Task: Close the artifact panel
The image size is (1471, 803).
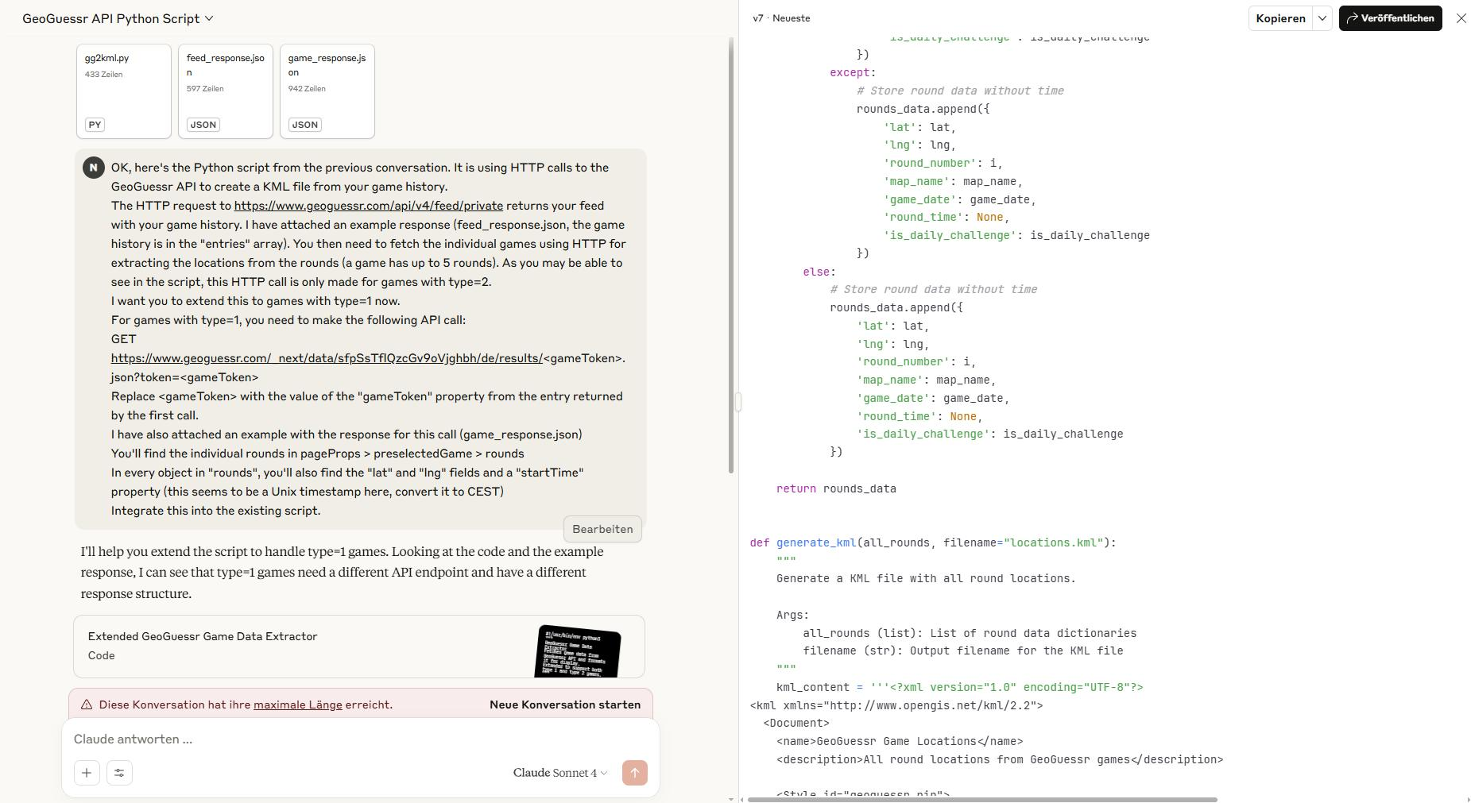Action: point(1461,18)
